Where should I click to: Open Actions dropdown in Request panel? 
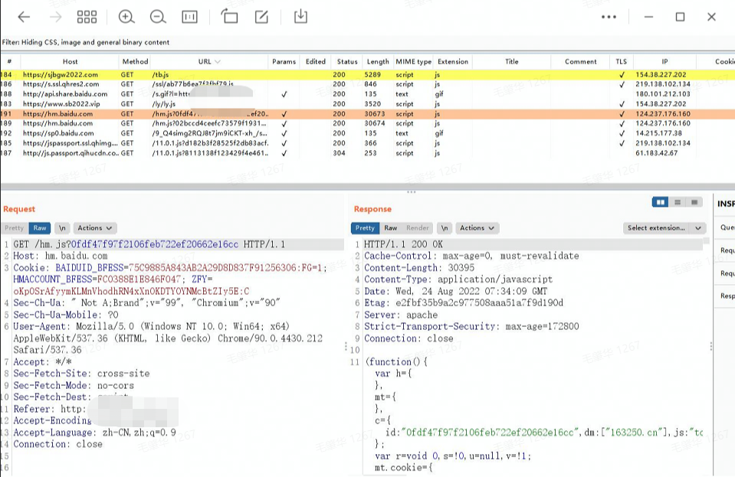coord(95,228)
